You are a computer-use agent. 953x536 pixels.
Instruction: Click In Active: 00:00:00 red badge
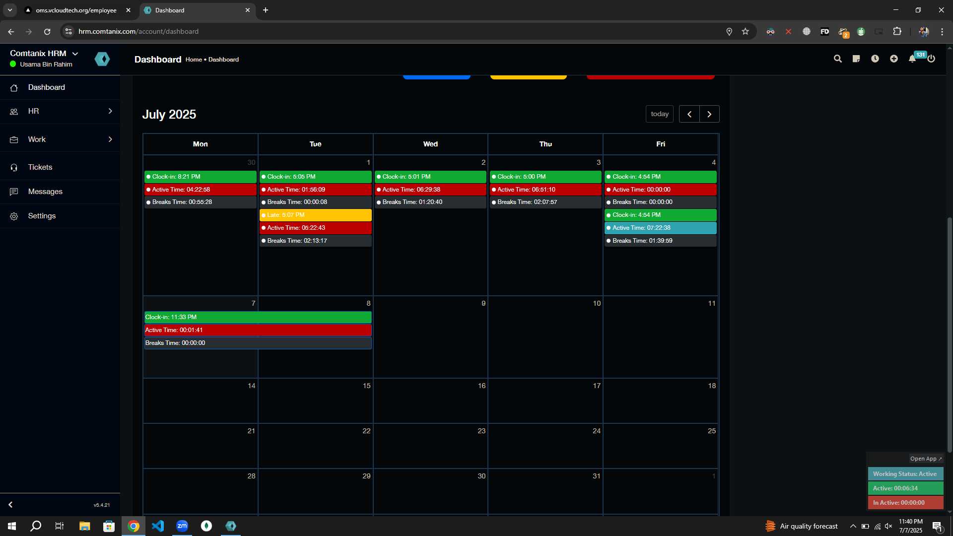click(905, 503)
